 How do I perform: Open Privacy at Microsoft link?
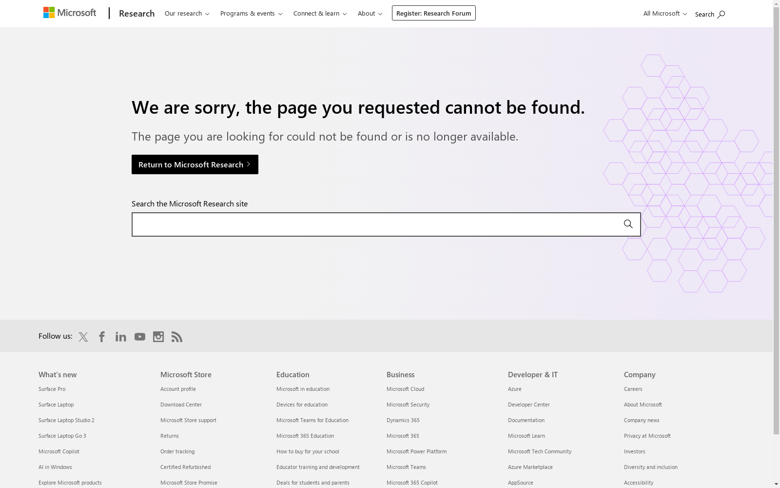pyautogui.click(x=647, y=436)
